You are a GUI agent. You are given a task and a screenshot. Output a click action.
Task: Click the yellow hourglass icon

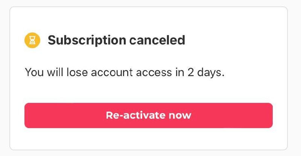pyautogui.click(x=33, y=40)
